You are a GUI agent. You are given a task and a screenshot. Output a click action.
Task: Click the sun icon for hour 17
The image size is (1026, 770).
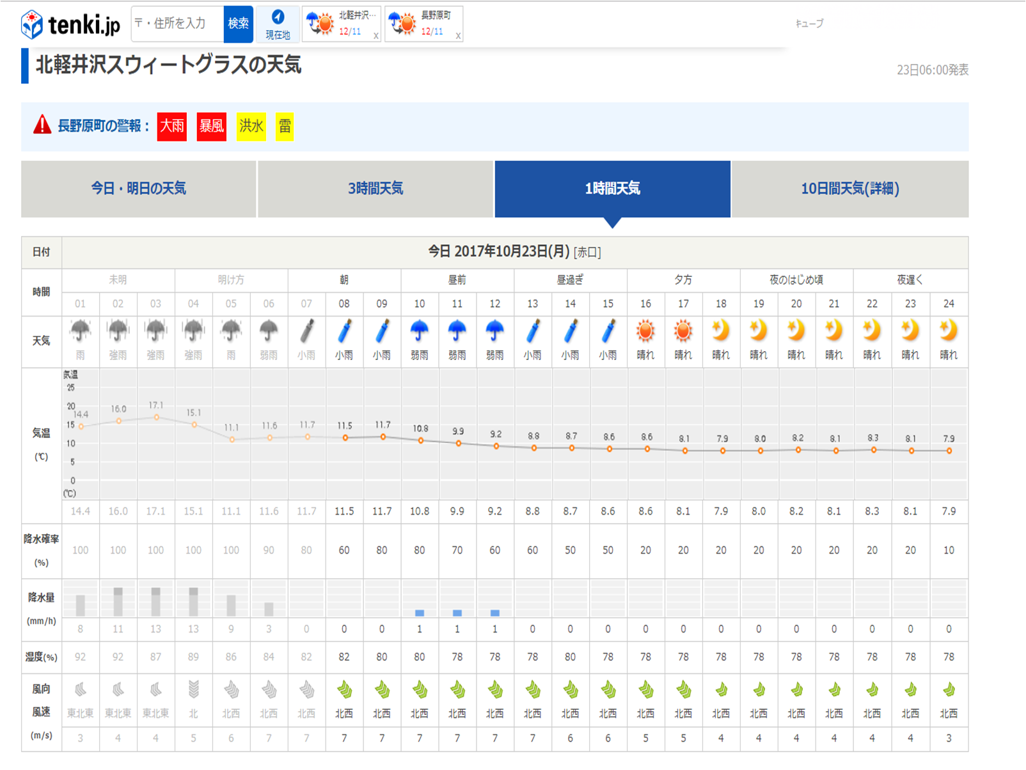(x=684, y=331)
